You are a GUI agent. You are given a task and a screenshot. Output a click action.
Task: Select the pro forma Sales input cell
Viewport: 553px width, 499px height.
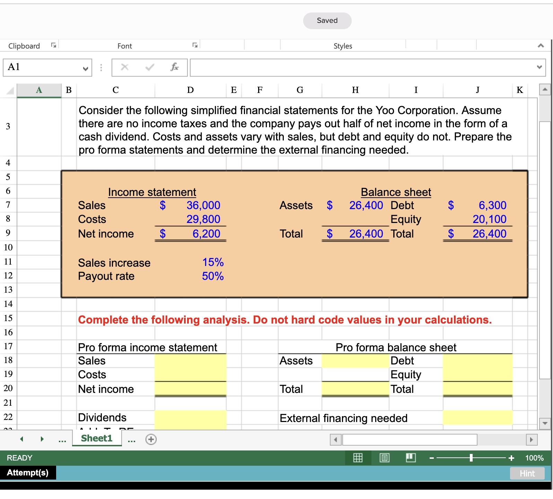point(191,361)
